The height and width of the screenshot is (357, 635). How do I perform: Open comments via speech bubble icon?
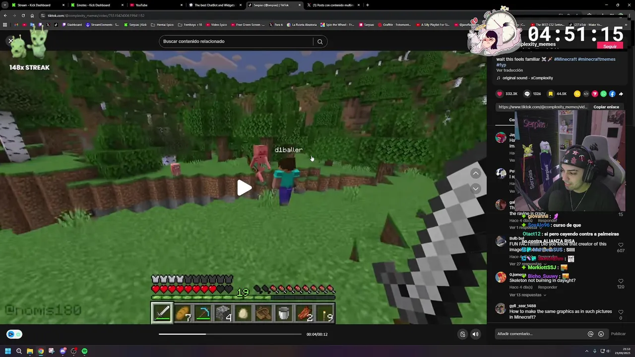point(527,94)
